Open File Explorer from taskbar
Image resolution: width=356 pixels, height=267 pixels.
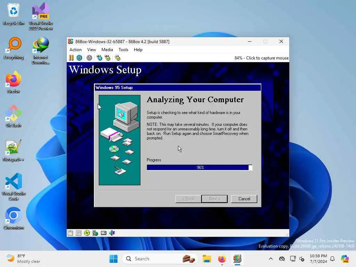click(207, 259)
